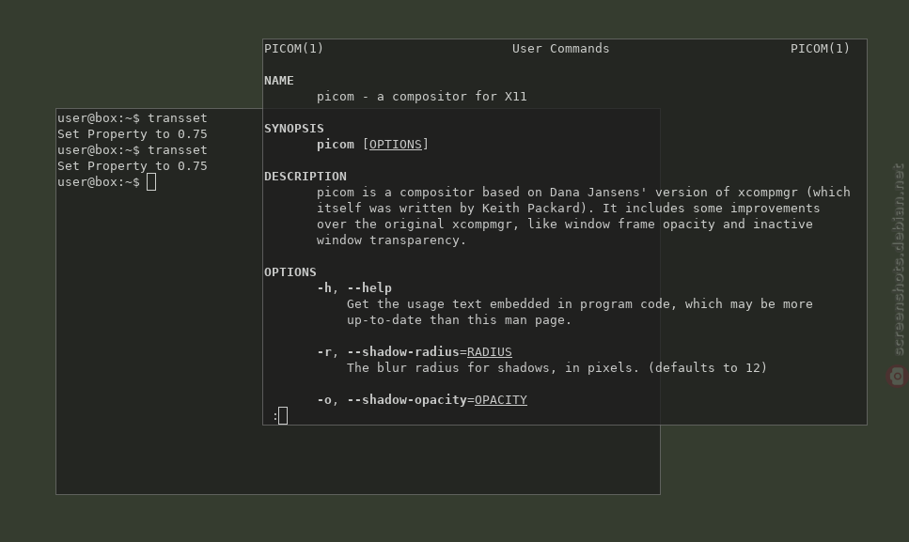Click the PICOM(1) header at top right

[821, 49]
